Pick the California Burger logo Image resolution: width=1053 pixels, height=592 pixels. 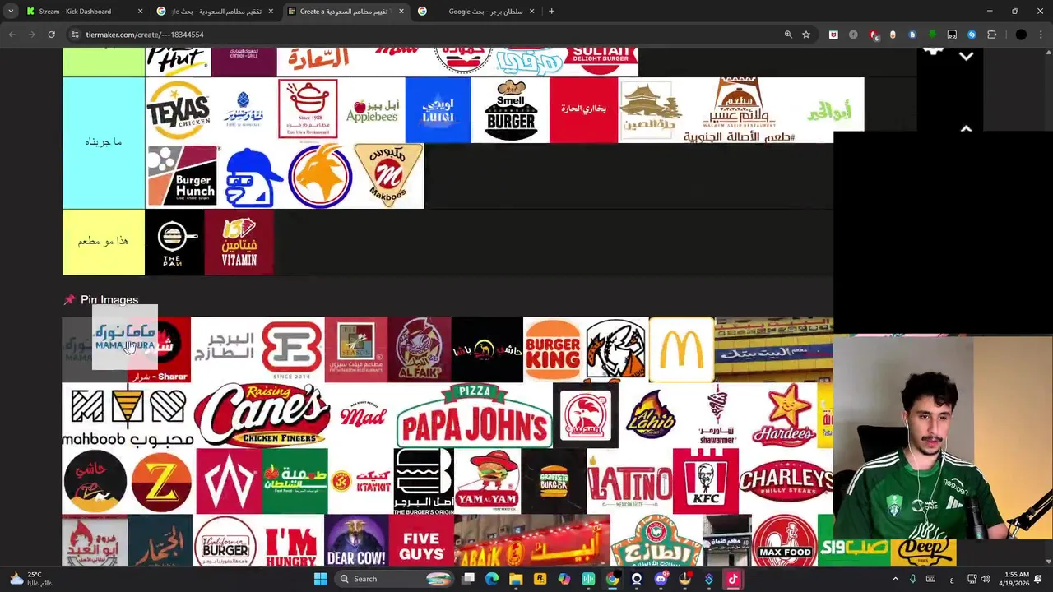pos(225,541)
